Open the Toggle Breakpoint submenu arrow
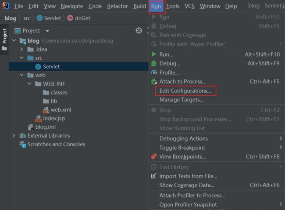 [x=281, y=147]
